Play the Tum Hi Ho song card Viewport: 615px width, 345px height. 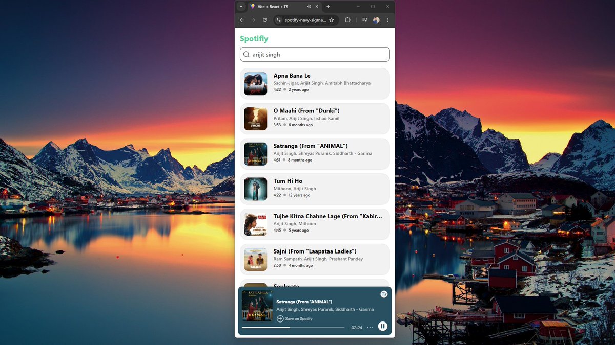point(315,189)
